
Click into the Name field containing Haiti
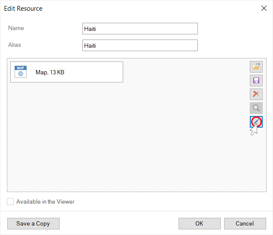click(x=140, y=28)
